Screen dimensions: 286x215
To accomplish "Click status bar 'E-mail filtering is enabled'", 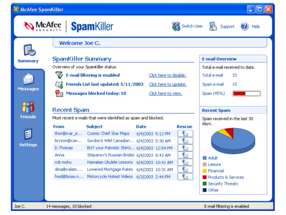I will pos(226,206).
